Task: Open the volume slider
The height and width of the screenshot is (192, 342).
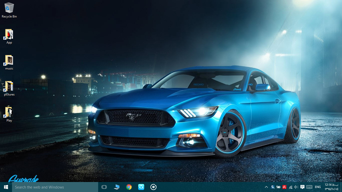Action: [x=296, y=187]
